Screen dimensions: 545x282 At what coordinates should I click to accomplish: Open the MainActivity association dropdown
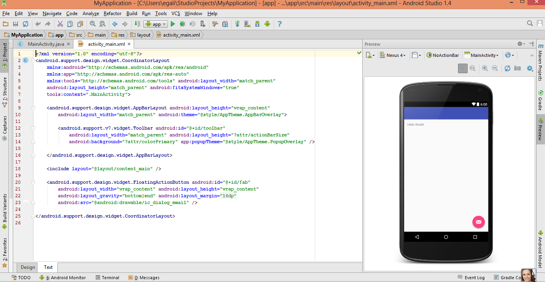(482, 55)
